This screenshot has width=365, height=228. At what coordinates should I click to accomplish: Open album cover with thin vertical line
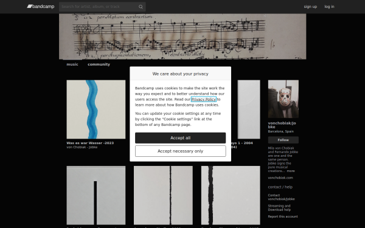[x=163, y=195]
